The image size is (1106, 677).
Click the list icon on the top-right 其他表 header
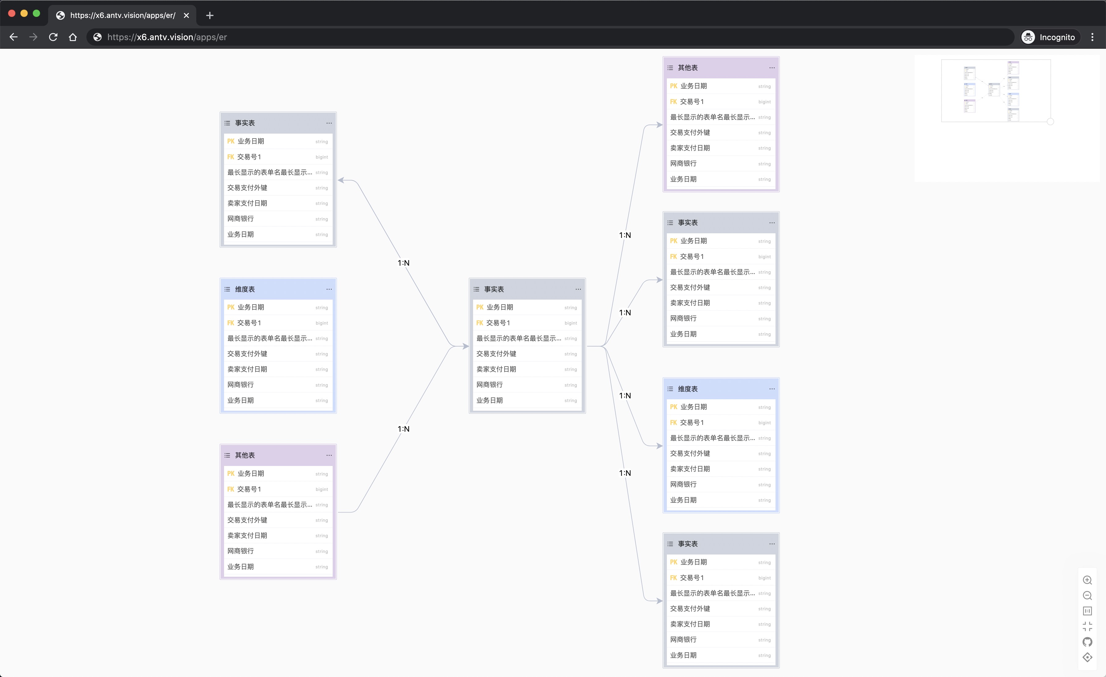tap(670, 68)
